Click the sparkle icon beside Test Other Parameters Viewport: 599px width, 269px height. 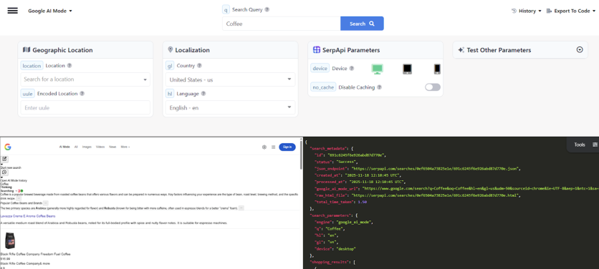[461, 50]
